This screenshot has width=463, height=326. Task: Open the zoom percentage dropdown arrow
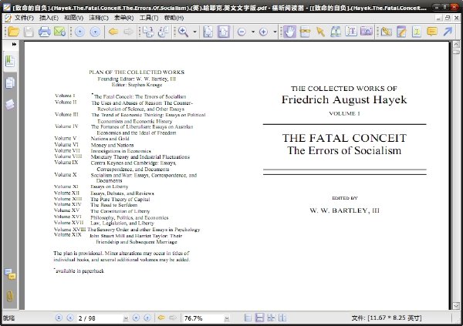click(227, 318)
